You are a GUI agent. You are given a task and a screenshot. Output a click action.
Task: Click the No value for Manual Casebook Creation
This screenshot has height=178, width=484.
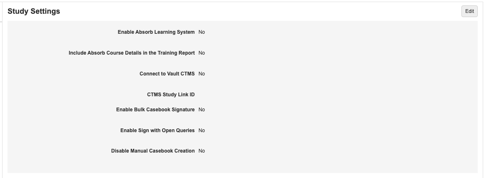[201, 151]
